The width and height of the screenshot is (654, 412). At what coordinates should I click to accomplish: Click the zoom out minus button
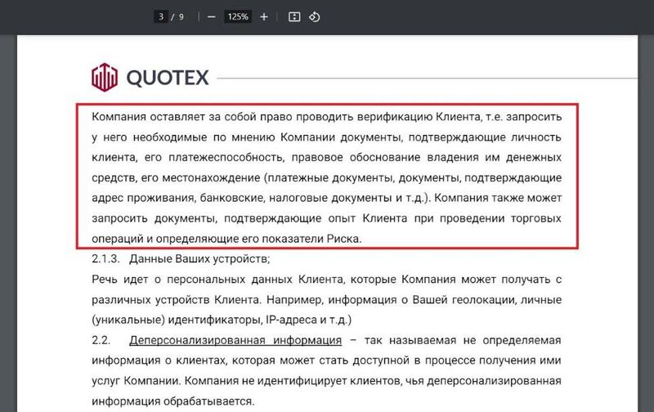coord(212,17)
